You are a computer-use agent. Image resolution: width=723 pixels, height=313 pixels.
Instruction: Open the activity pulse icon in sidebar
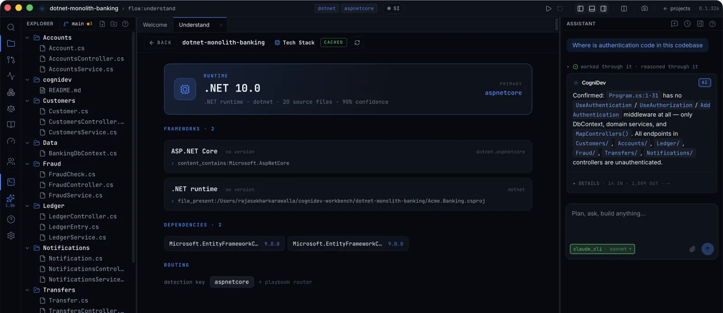[x=11, y=76]
